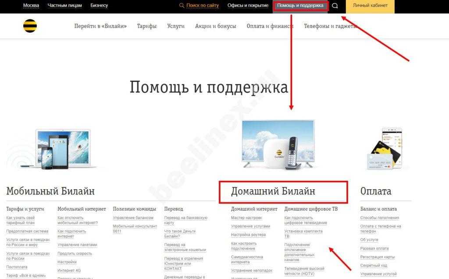449x279 pixels.
Task: Click the Домашний Билайн heading
Action: click(x=273, y=191)
